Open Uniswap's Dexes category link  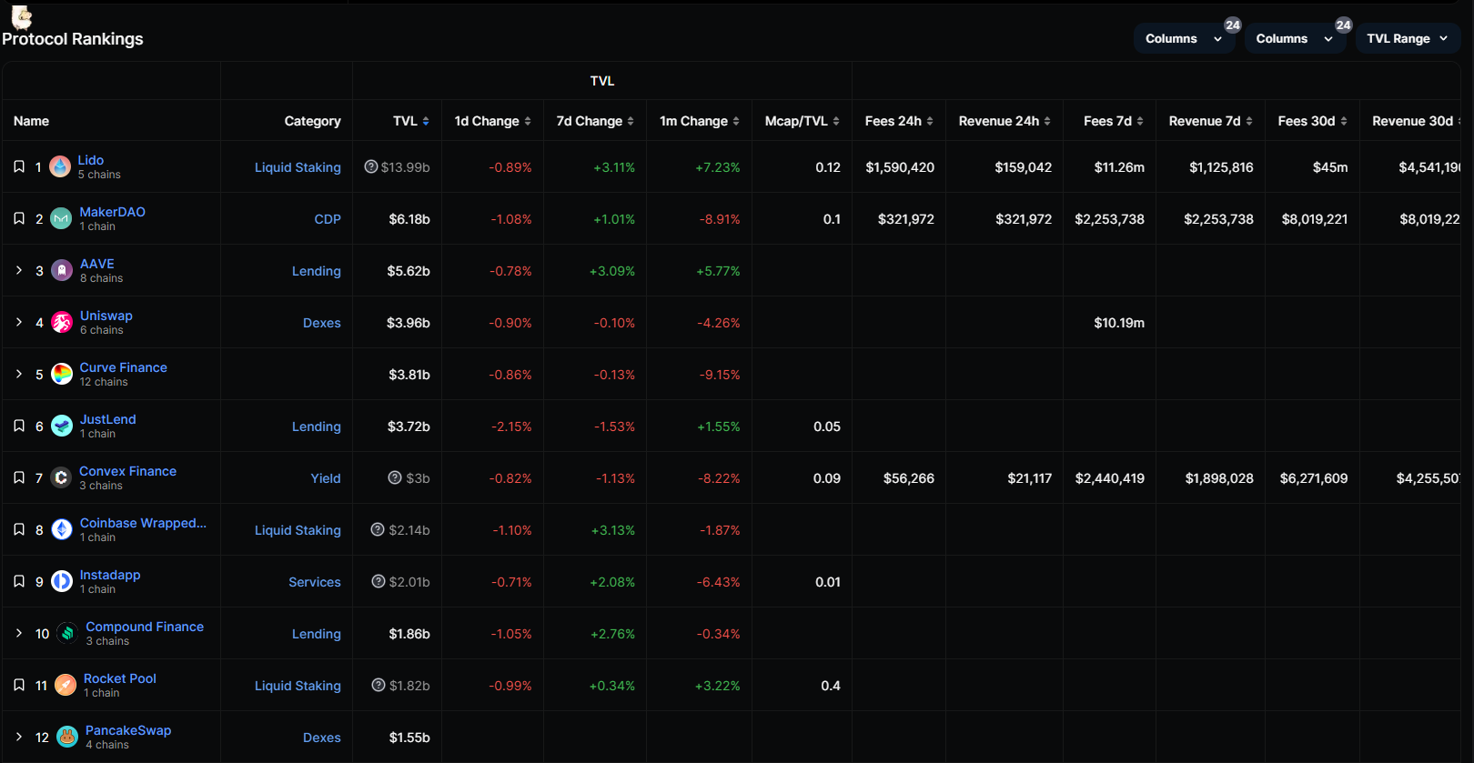click(322, 323)
